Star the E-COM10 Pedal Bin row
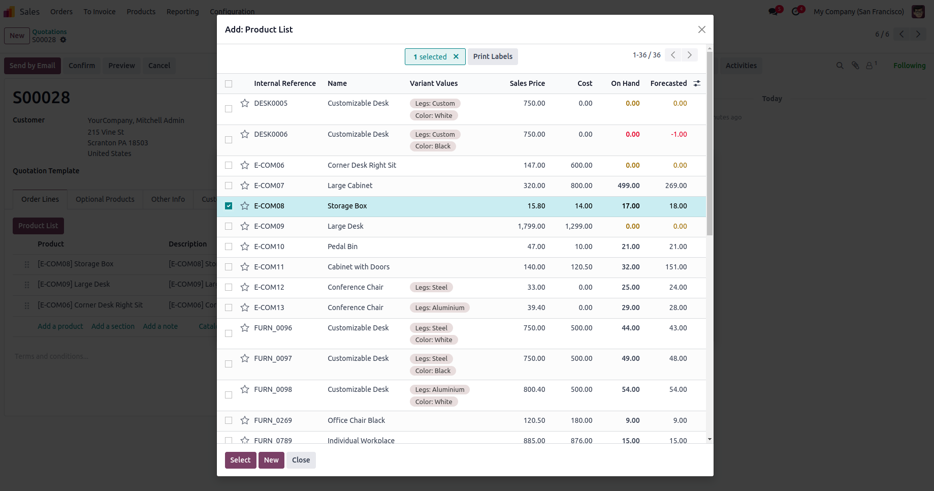Screen dimensions: 934x491 245,247
